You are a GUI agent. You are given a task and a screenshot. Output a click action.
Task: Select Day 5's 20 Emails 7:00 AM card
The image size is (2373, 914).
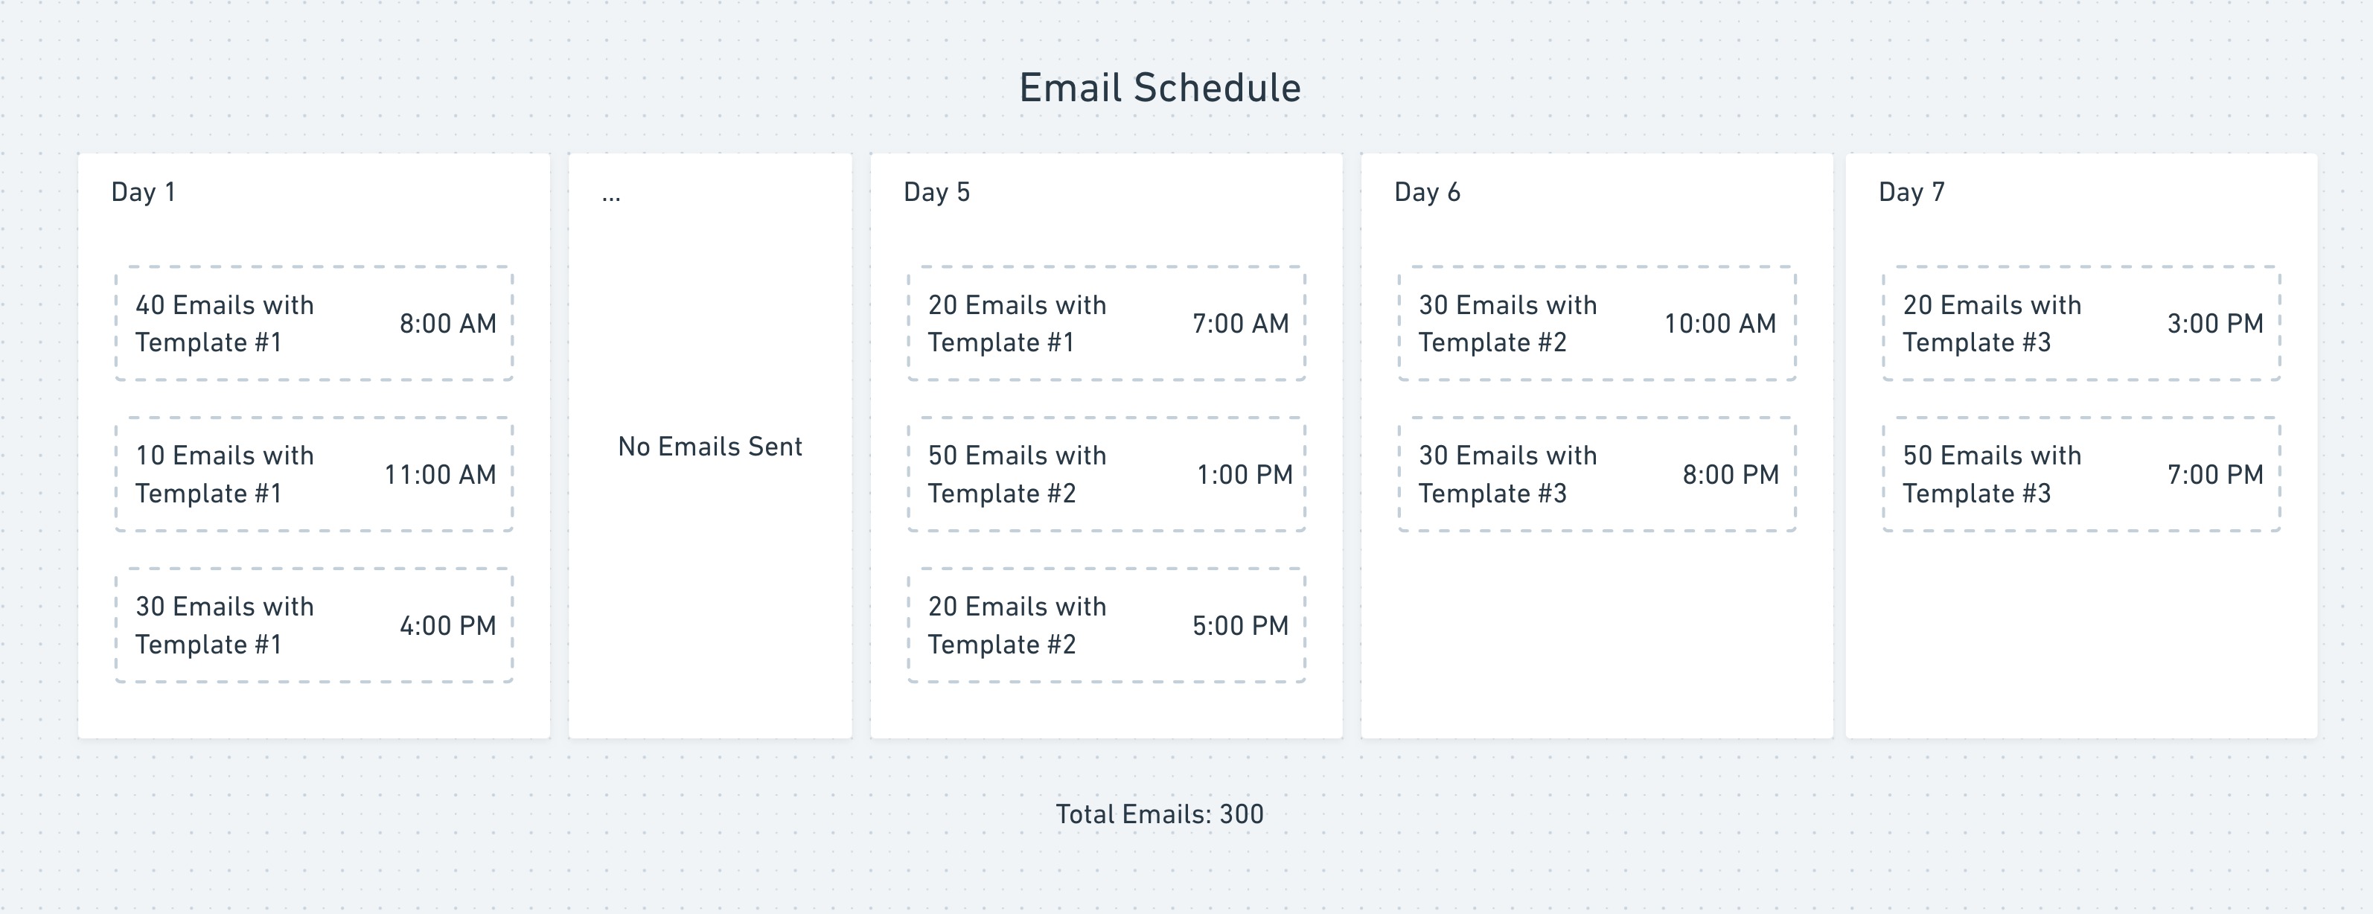click(x=1106, y=324)
